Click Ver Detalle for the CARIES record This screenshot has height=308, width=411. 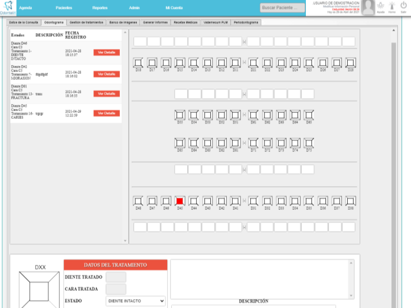106,113
